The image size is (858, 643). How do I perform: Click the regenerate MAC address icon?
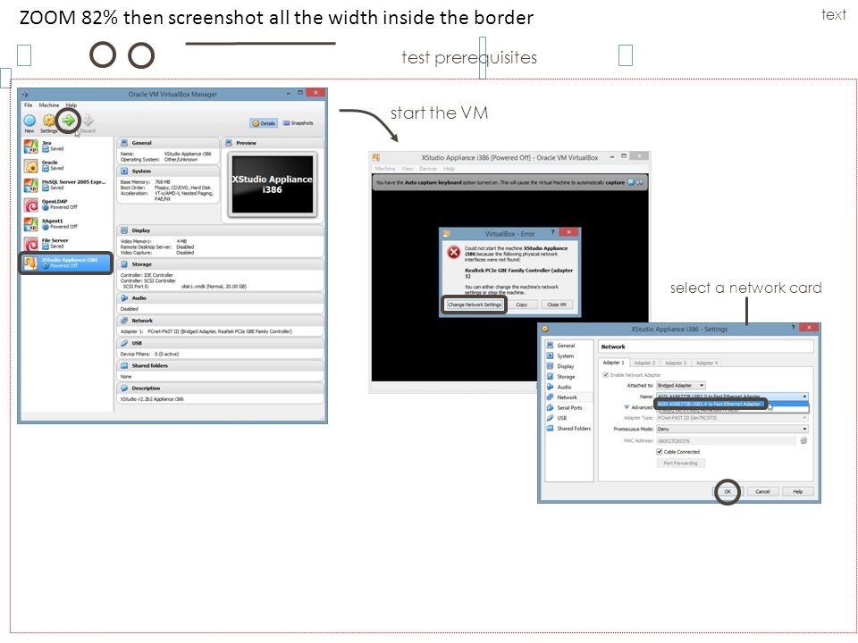coord(803,440)
